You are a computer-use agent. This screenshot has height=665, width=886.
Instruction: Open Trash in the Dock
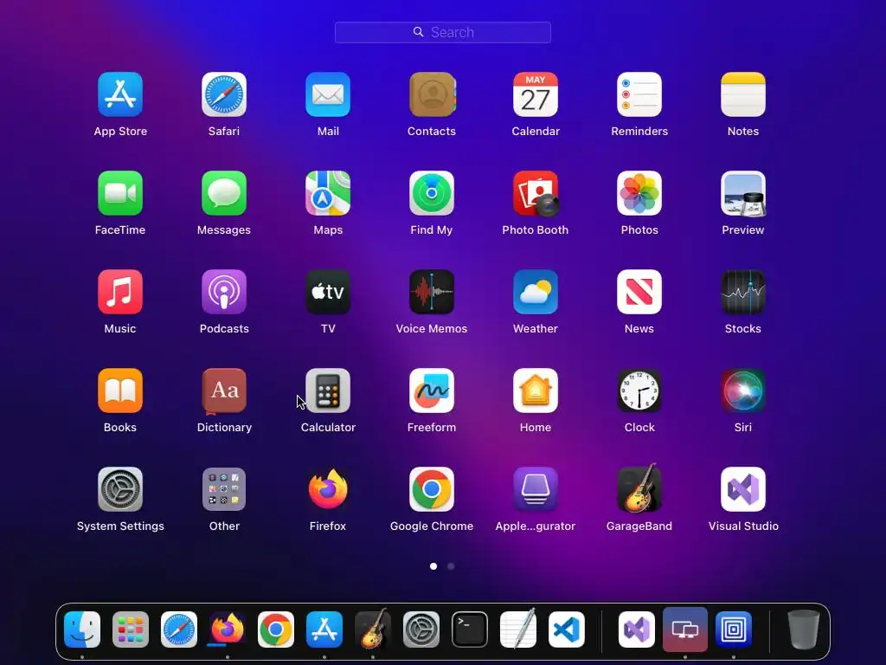(804, 629)
